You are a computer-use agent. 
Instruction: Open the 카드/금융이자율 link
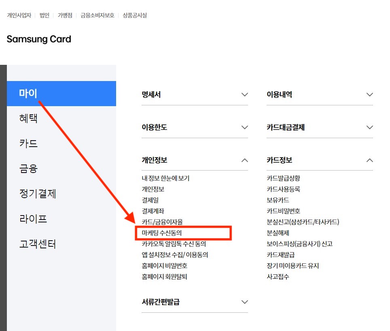click(x=162, y=222)
